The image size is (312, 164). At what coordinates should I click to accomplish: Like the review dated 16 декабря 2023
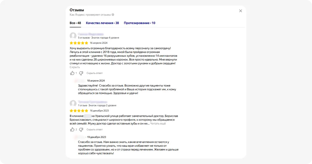point(72,130)
